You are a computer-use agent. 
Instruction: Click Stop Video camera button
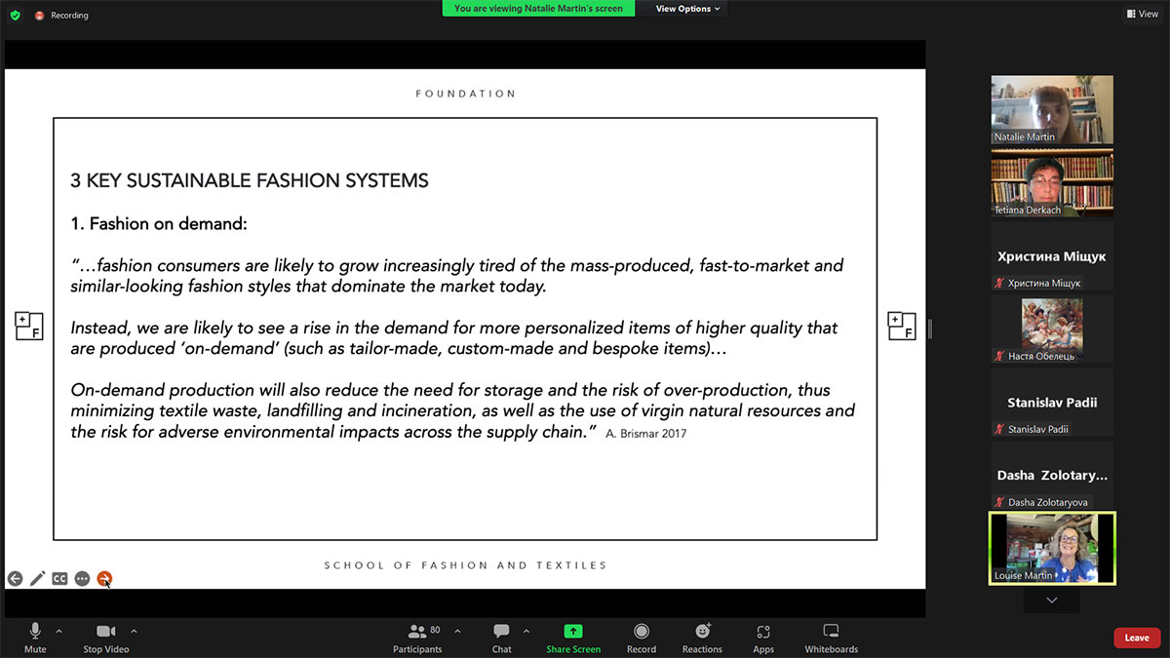point(106,639)
